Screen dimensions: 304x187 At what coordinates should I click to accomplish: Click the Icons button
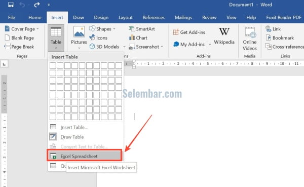coord(98,38)
